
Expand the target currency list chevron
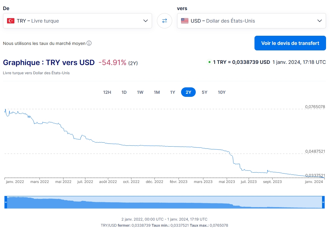(320, 21)
